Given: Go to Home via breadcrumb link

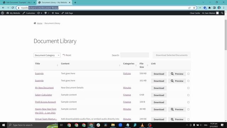Looking at the screenshot, I should coord(40,23).
